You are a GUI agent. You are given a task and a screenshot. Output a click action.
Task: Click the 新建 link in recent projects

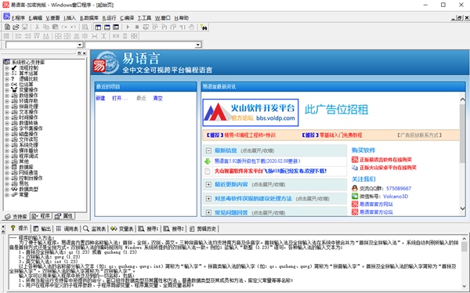click(x=100, y=98)
